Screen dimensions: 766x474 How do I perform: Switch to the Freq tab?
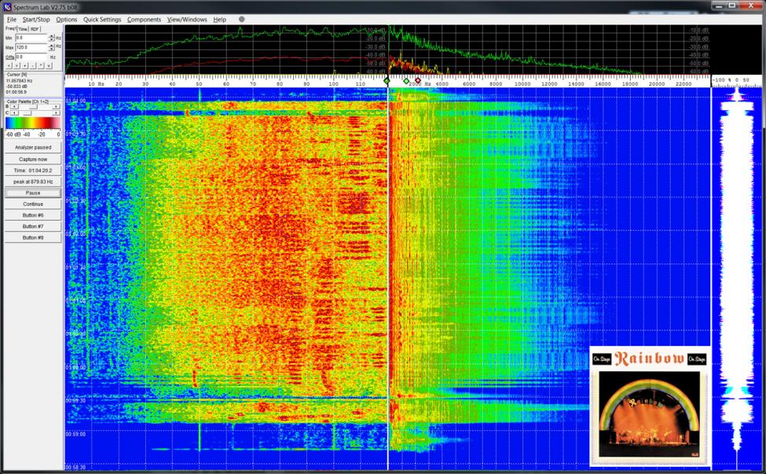point(10,29)
